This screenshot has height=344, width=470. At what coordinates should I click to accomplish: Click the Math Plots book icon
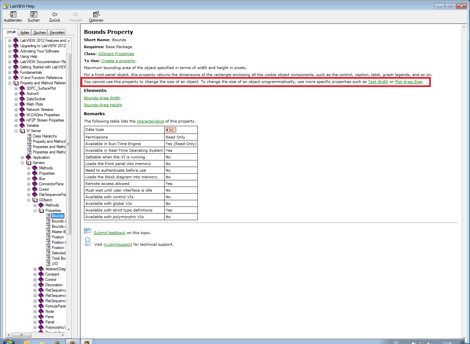coord(22,104)
